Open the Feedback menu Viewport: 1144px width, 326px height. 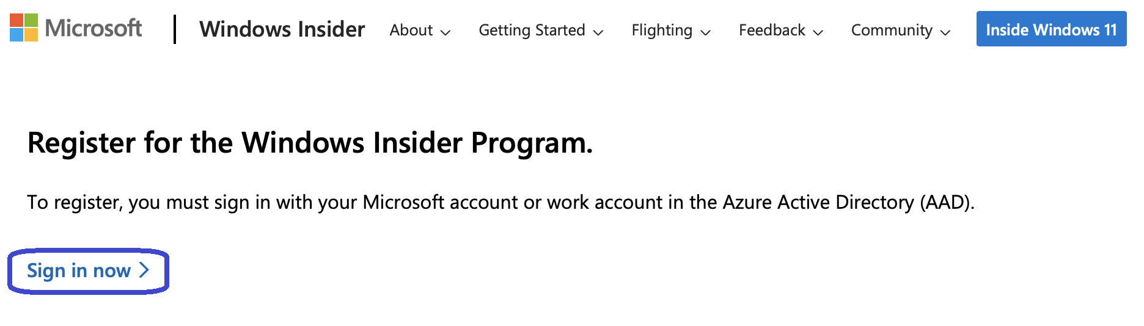click(x=781, y=30)
